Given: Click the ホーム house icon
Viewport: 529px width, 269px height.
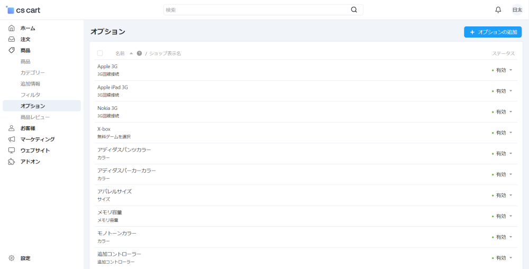Looking at the screenshot, I should coord(12,28).
